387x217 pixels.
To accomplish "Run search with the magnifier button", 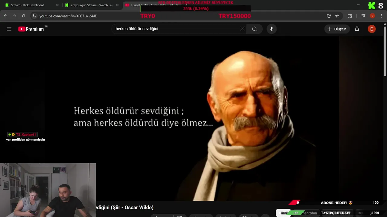I will point(255,29).
